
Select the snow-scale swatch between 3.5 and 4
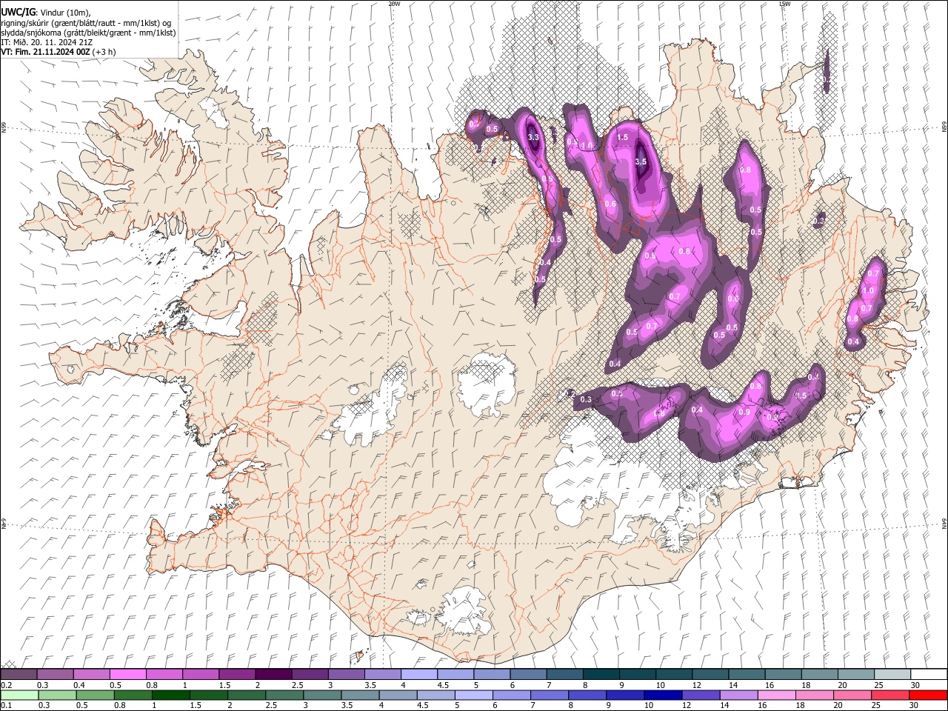pos(384,674)
